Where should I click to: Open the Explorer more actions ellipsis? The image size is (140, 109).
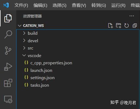point(132,16)
